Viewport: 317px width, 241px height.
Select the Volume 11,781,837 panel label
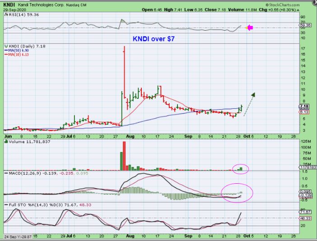coord(29,142)
